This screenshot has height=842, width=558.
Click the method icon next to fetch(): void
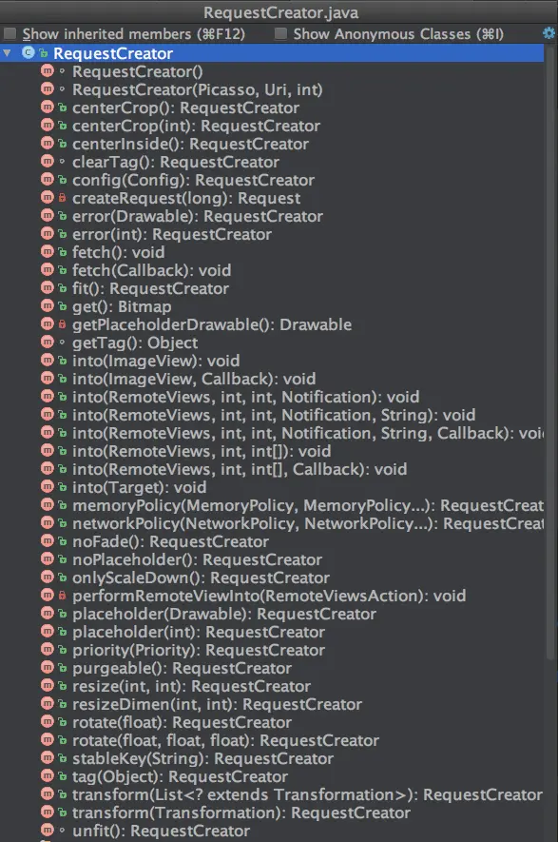tap(48, 252)
